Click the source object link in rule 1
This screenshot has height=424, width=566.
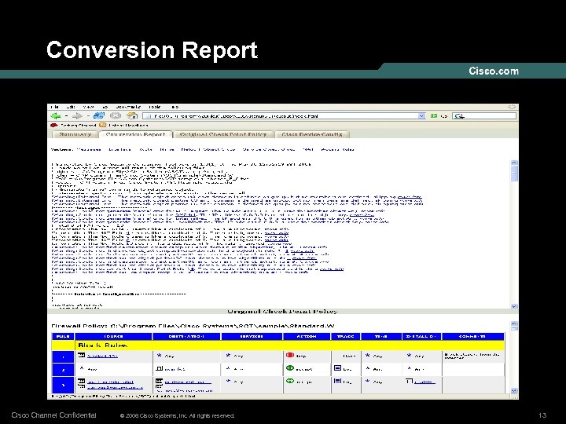coord(102,356)
